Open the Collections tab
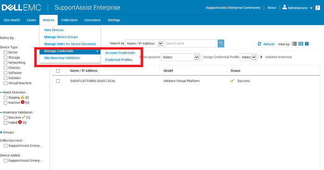This screenshot has height=170, width=324. pyautogui.click(x=69, y=20)
